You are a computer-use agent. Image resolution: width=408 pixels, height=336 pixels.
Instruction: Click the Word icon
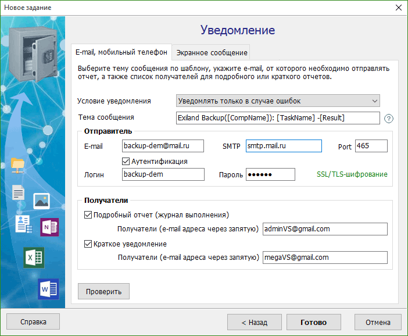pos(48,288)
